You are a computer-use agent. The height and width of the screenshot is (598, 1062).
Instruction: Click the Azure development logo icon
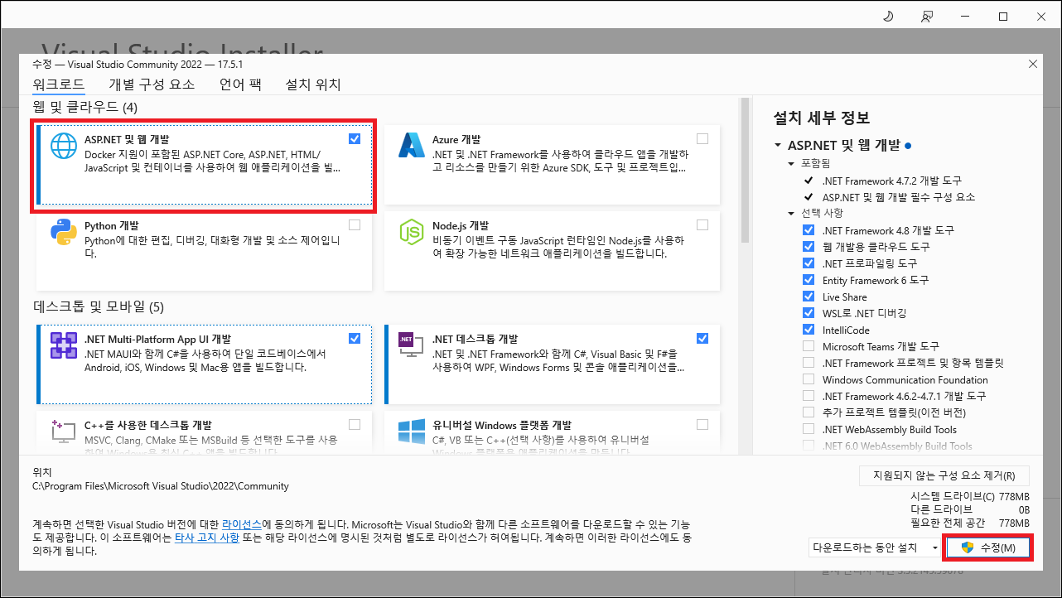(411, 146)
